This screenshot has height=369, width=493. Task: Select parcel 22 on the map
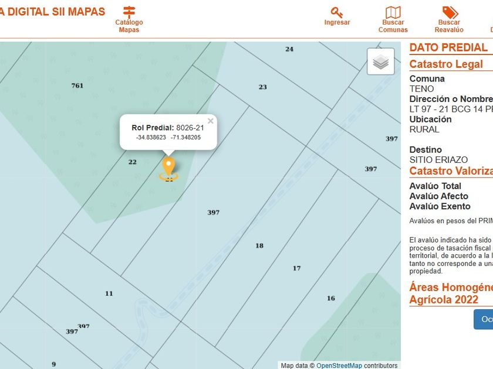(x=133, y=162)
